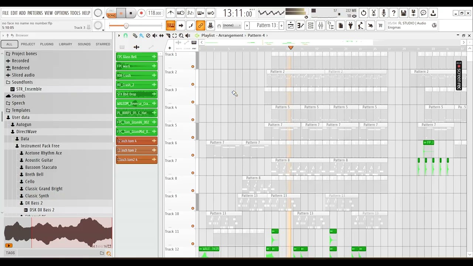Mute Track 1 with its orange dot
The width and height of the screenshot is (473, 266).
(193, 66)
